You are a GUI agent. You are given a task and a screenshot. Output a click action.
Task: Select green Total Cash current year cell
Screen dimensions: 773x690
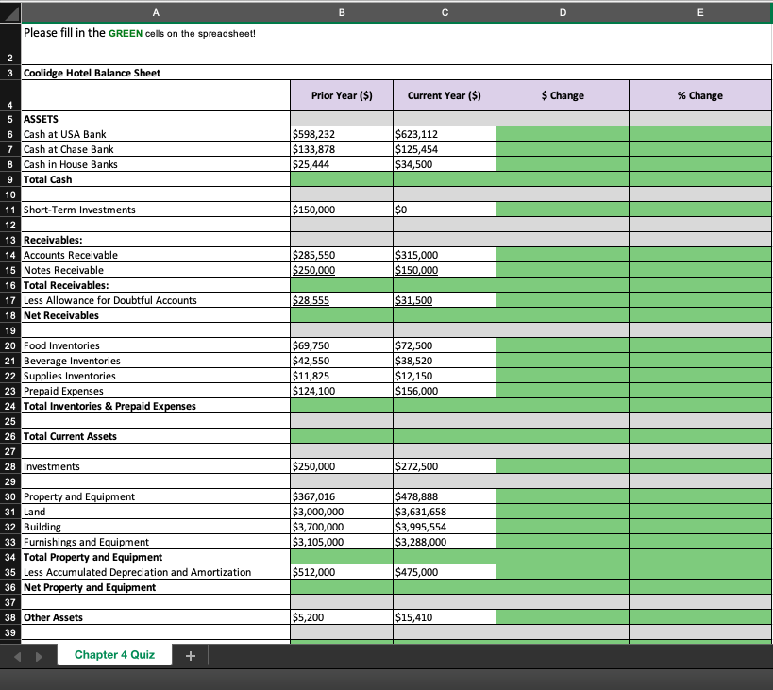click(x=445, y=179)
